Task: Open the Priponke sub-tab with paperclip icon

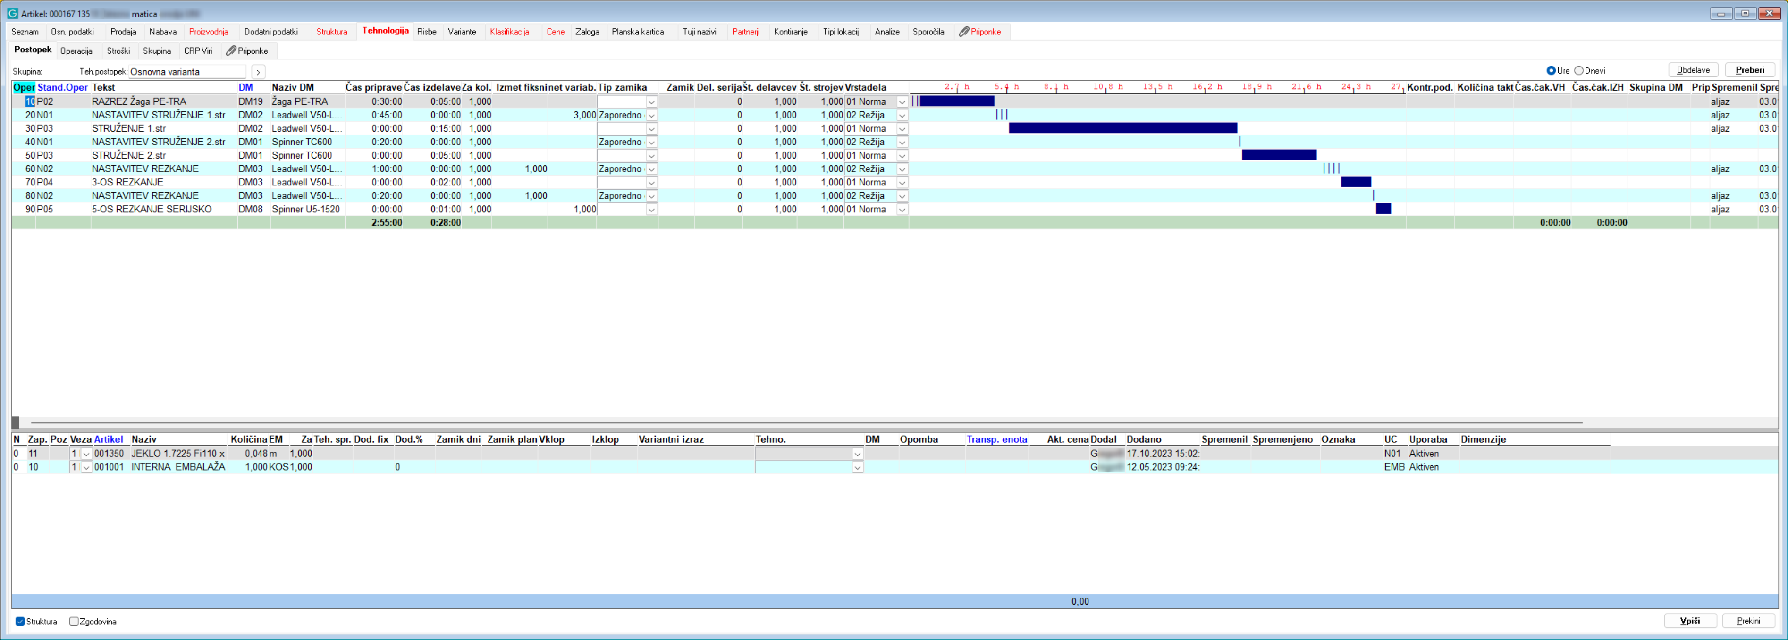Action: click(247, 51)
